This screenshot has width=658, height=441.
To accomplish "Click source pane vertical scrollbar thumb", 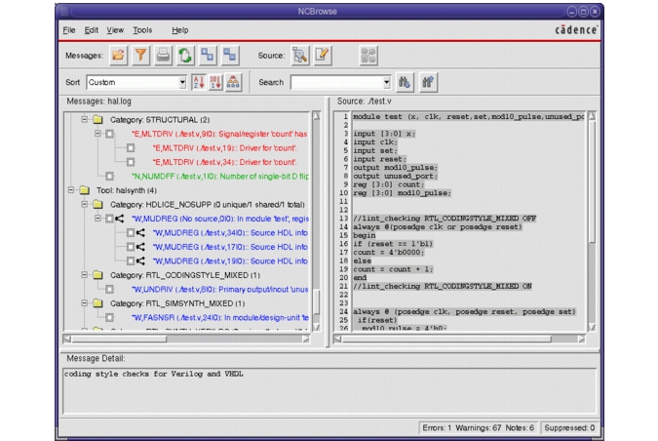I will click(592, 180).
